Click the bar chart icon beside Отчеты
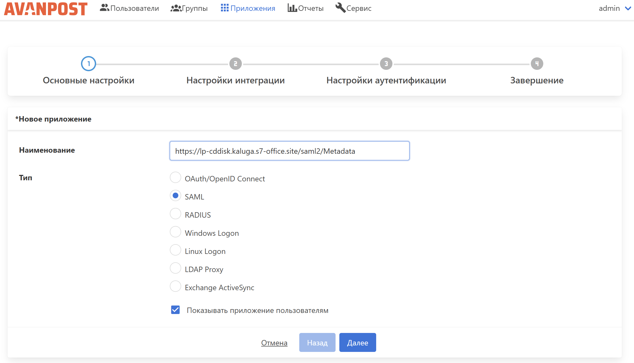Image resolution: width=634 pixels, height=363 pixels. click(x=292, y=8)
